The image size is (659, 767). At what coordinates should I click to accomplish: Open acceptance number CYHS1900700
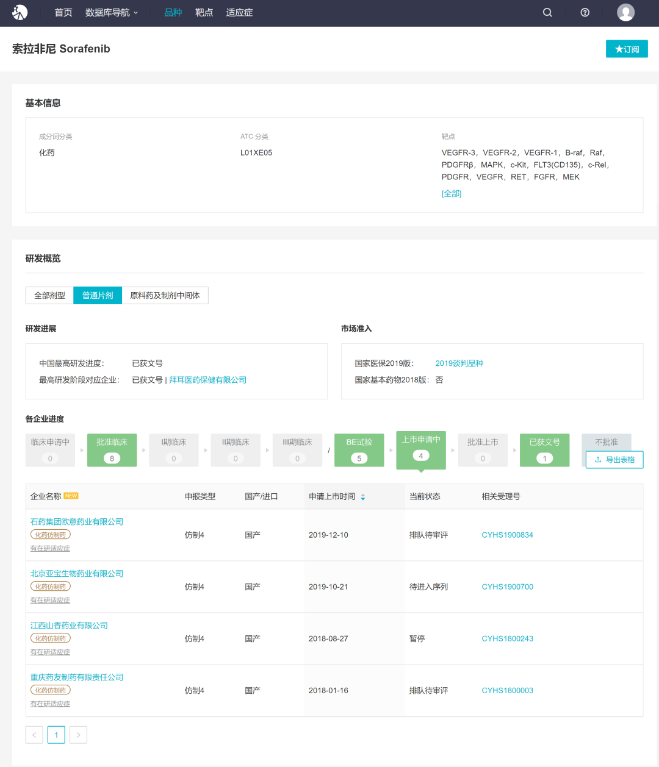coord(507,587)
